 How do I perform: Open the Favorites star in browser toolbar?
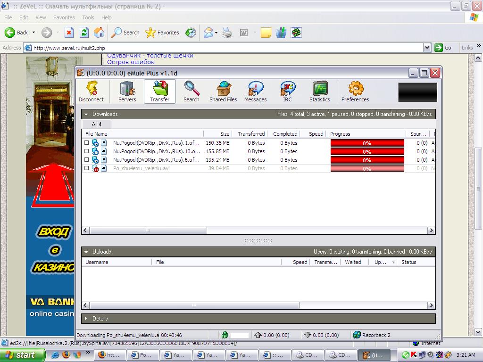pos(162,33)
